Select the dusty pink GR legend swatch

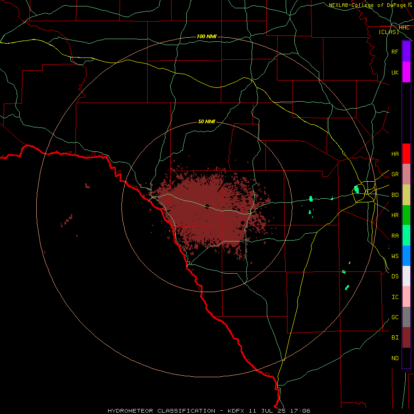[406, 174]
